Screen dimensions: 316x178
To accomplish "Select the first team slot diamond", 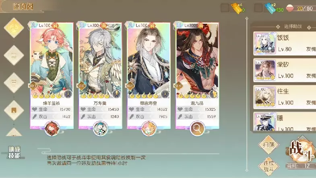I will point(14,28).
